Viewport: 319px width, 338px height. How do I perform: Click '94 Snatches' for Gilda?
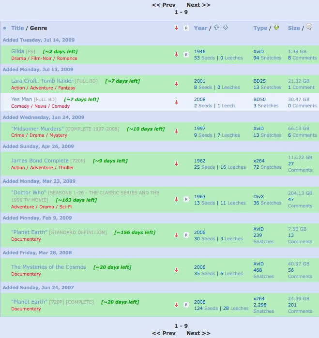[x=267, y=58]
